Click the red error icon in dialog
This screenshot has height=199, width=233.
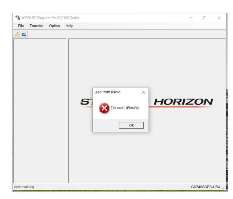[104, 108]
